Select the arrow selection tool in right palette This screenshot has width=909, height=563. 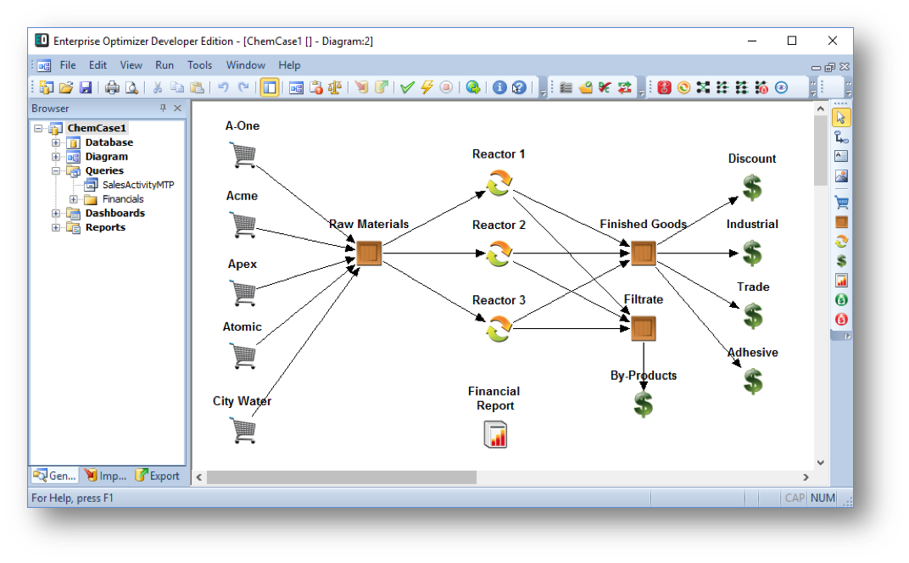click(839, 120)
